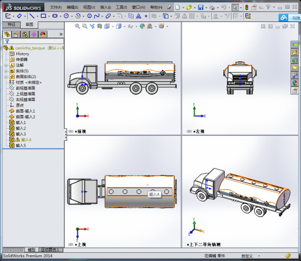301x261 pixels.
Task: Open the ConfigurationManager panel tab
Action: point(25,35)
